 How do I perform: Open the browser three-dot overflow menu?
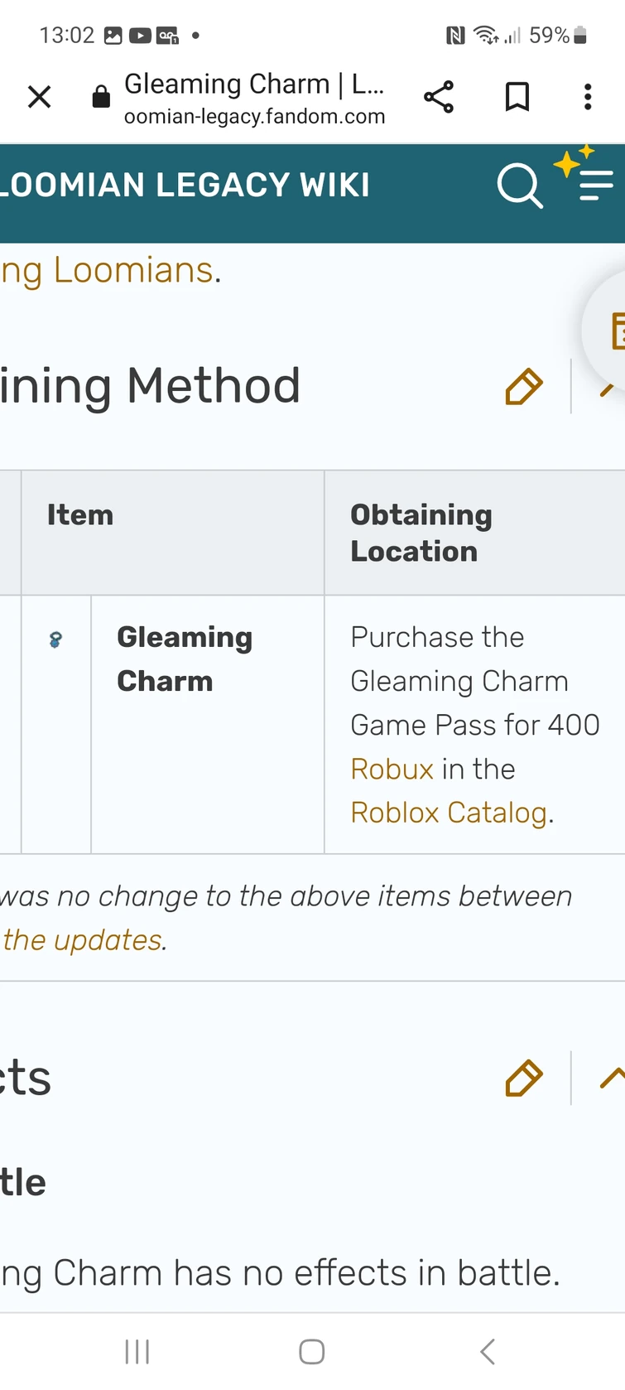pos(588,97)
